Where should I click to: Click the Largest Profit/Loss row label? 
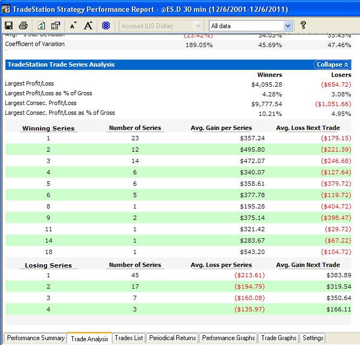[x=29, y=83]
